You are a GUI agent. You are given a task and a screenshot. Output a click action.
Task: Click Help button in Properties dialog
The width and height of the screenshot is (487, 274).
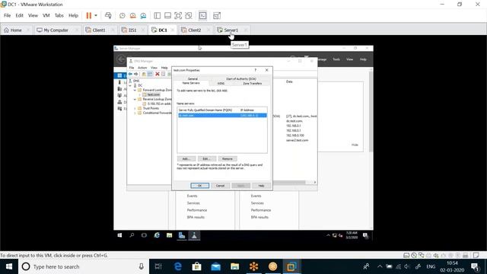click(x=261, y=186)
